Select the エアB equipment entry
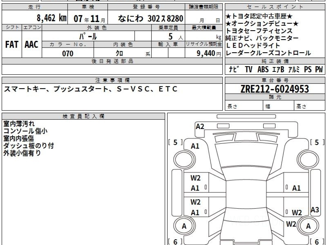 (x=278, y=69)
